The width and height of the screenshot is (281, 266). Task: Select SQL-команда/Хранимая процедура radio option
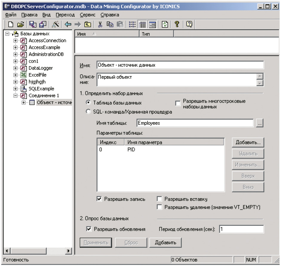88,112
